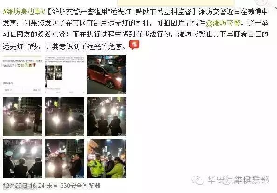Open the photo of an officer beside a dark car
Screen dimensions: 277x193
[22, 117]
